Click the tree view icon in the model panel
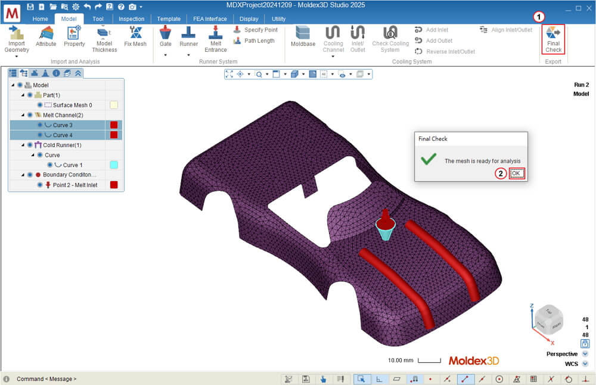This screenshot has height=385, width=596. (x=24, y=73)
